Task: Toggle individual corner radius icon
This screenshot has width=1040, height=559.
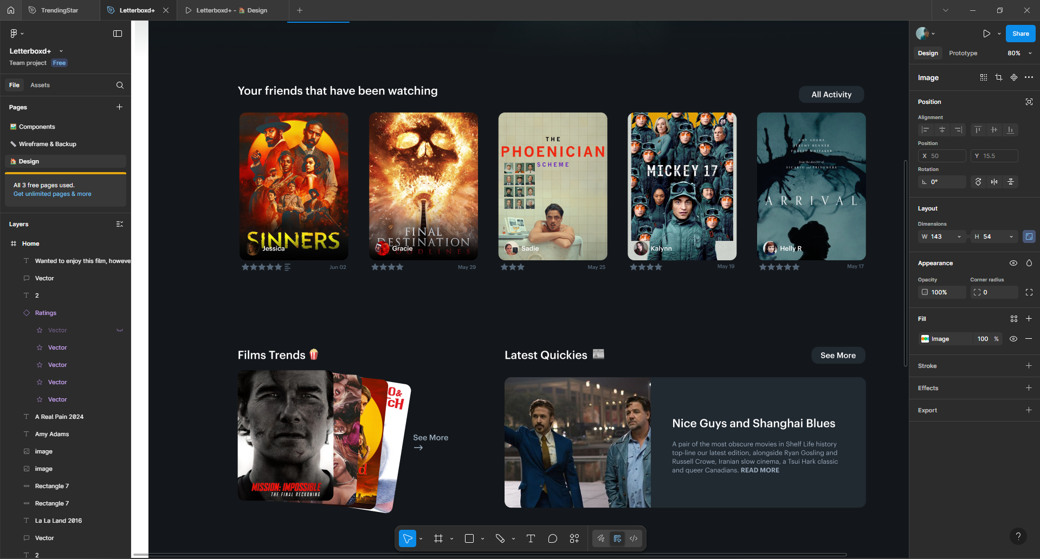Action: click(x=1029, y=292)
